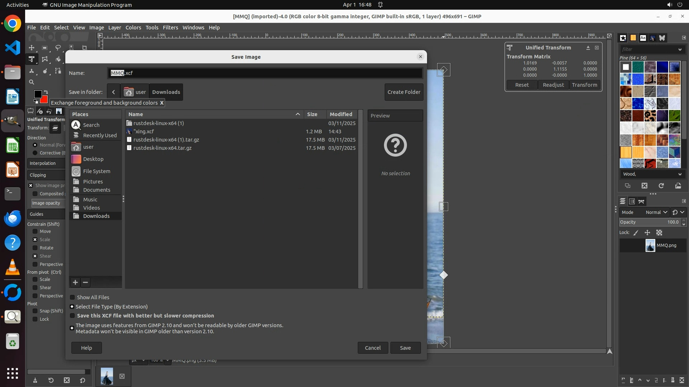
Task: Open the Wood pattern tag dropdown
Action: 680,174
